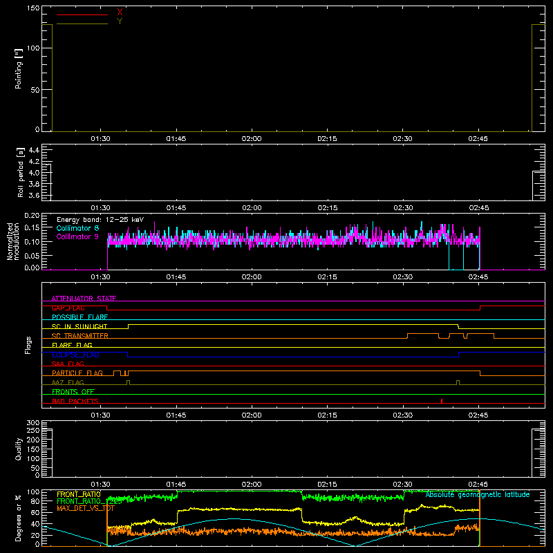Click the ATTENUATOR_STATE flag label

84,299
